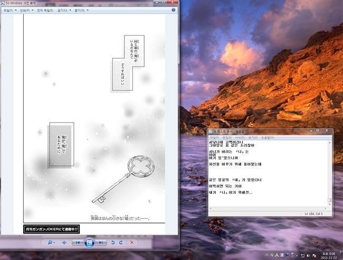
Task: Click the Show desktop button at taskbar edge
Action: pyautogui.click(x=341, y=255)
